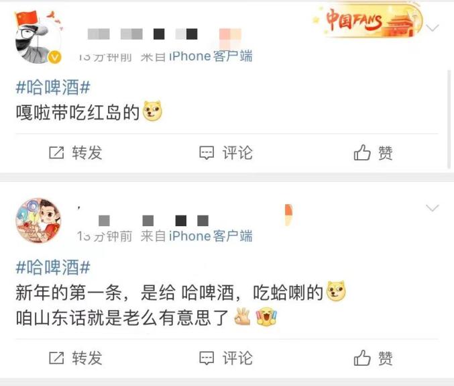Screen dimensions: 454x386
Task: Like the first post with thumbs-up icon
Action: (x=362, y=152)
